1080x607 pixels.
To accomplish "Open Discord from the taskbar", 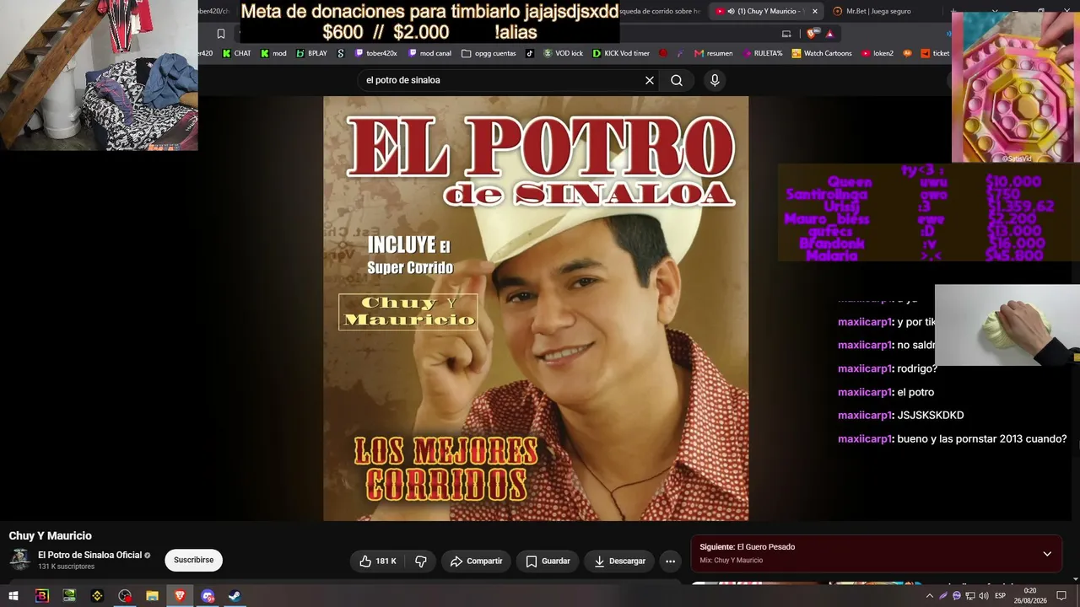I will pos(208,596).
